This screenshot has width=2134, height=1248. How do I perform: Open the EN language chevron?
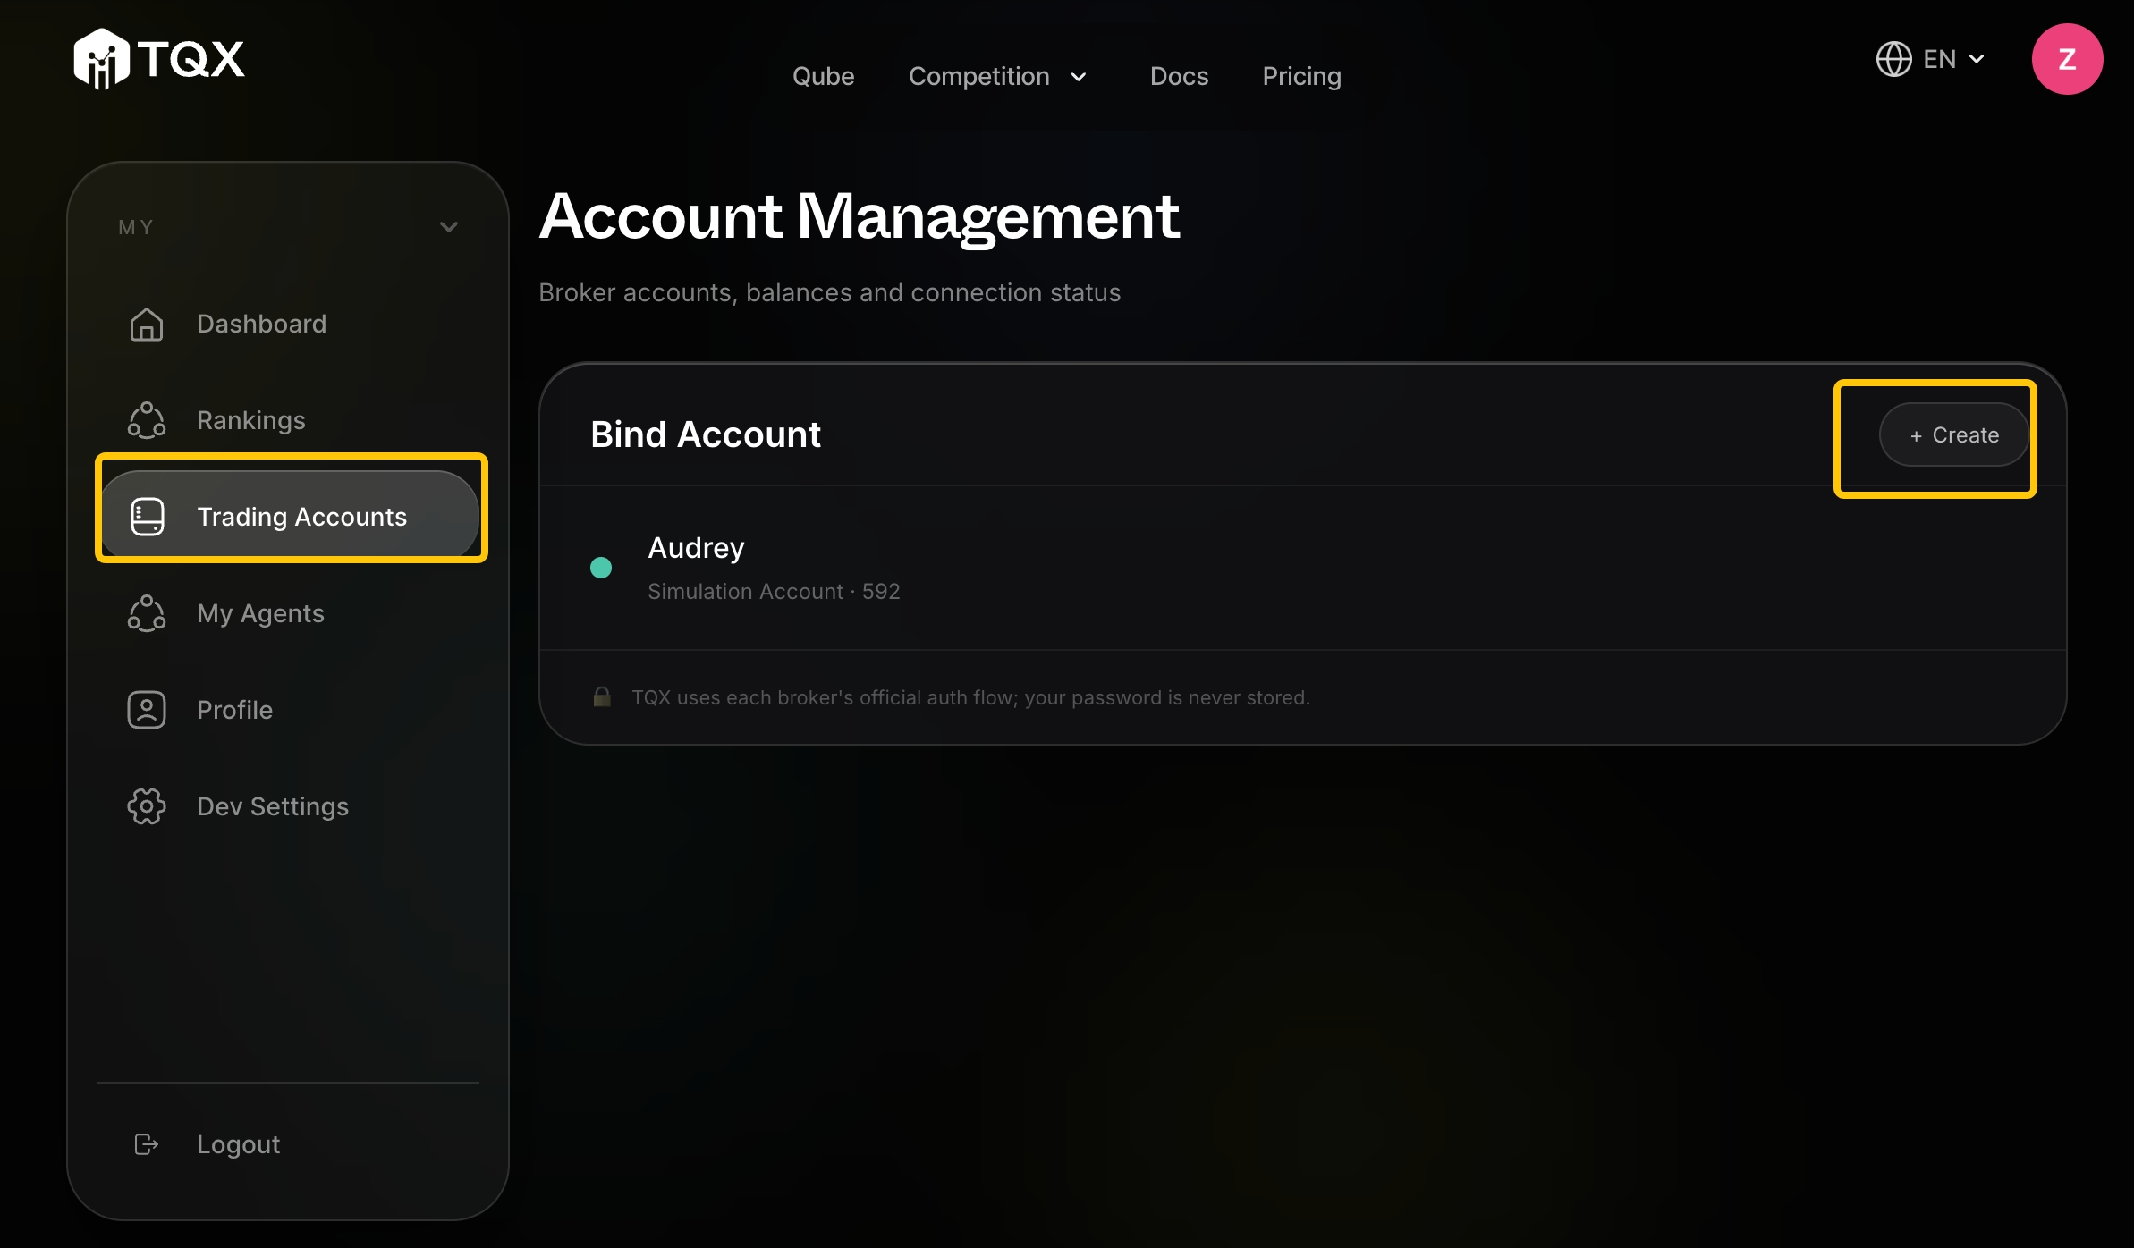point(1977,59)
